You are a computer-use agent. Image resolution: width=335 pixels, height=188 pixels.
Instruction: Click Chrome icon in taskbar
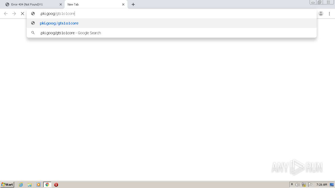tap(47, 185)
